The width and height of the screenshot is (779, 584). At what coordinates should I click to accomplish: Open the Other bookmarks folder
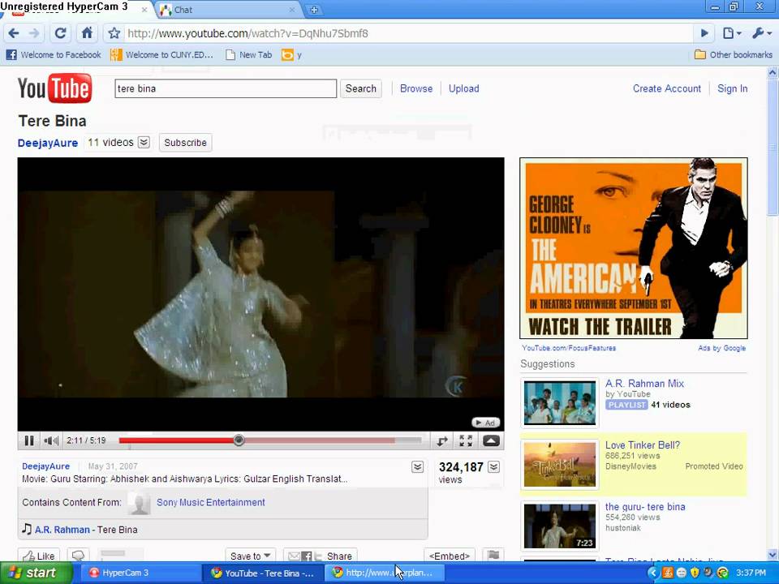click(734, 54)
